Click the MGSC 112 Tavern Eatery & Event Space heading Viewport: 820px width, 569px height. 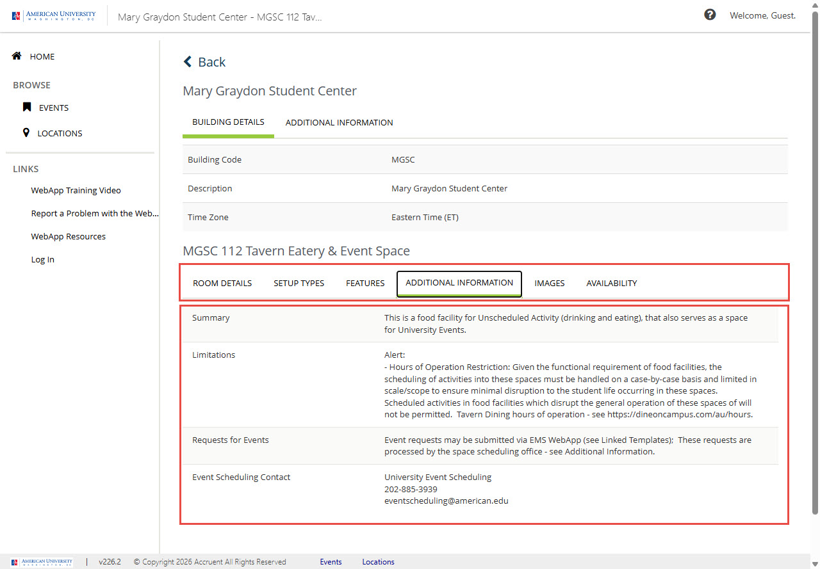pos(297,251)
